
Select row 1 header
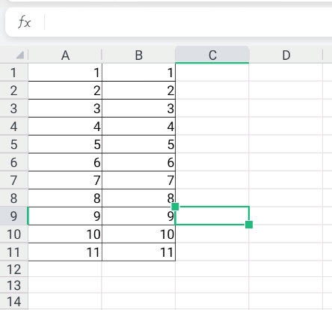[x=14, y=73]
